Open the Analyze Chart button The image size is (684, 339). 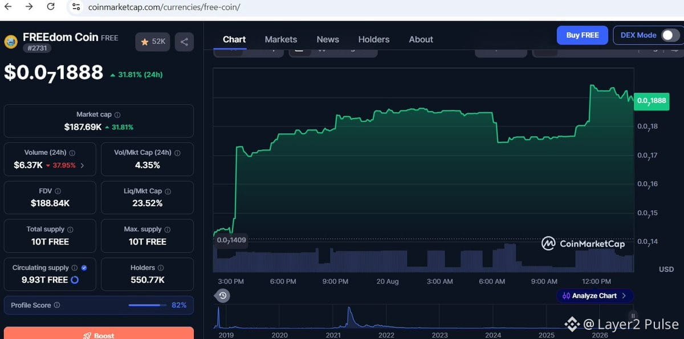(595, 296)
